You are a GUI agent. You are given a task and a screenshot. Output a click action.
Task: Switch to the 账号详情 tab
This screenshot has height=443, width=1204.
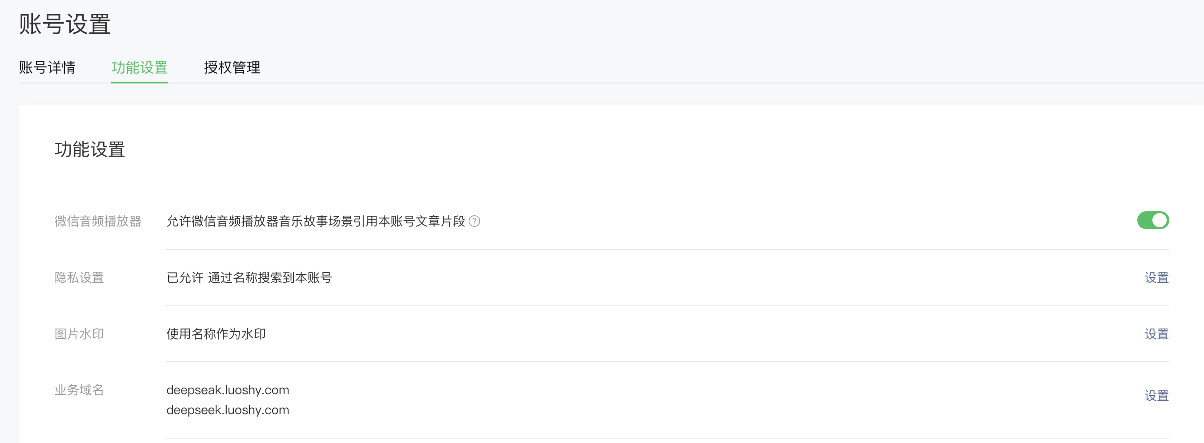point(47,67)
